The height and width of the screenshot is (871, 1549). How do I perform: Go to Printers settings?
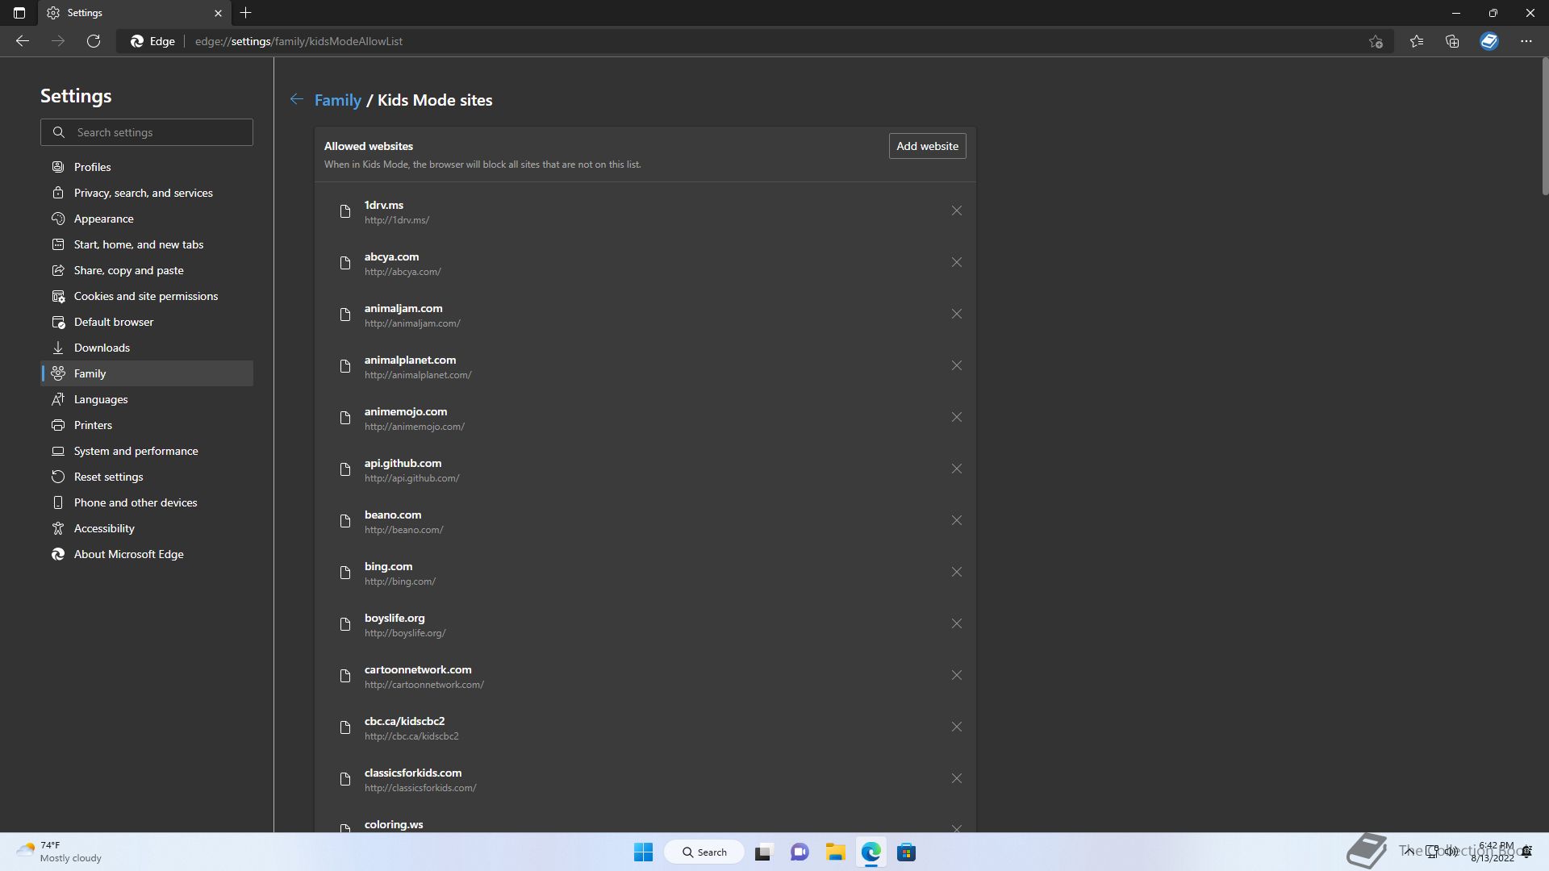(x=147, y=425)
